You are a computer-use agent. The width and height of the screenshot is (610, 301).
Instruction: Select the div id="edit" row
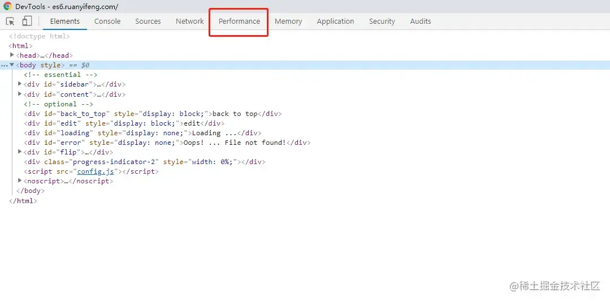(124, 123)
